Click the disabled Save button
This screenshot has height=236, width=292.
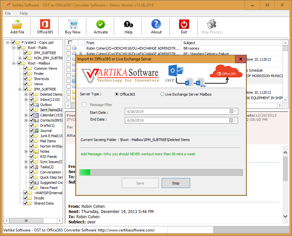[x=140, y=183]
